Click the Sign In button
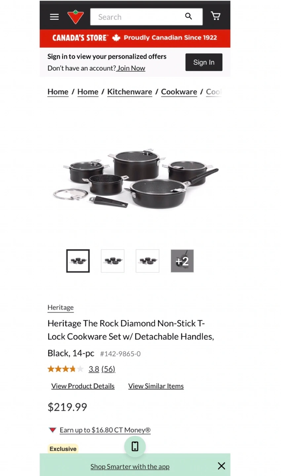Image resolution: width=281 pixels, height=476 pixels. click(x=204, y=62)
